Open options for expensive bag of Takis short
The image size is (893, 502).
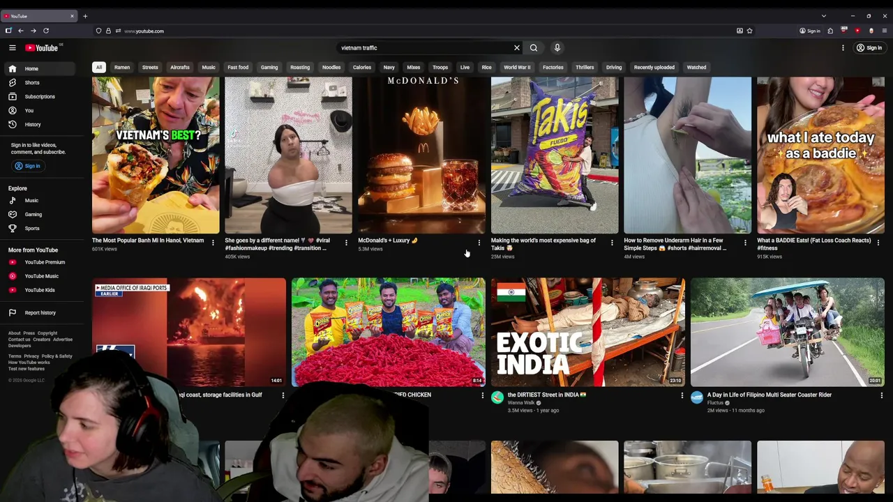coord(612,243)
